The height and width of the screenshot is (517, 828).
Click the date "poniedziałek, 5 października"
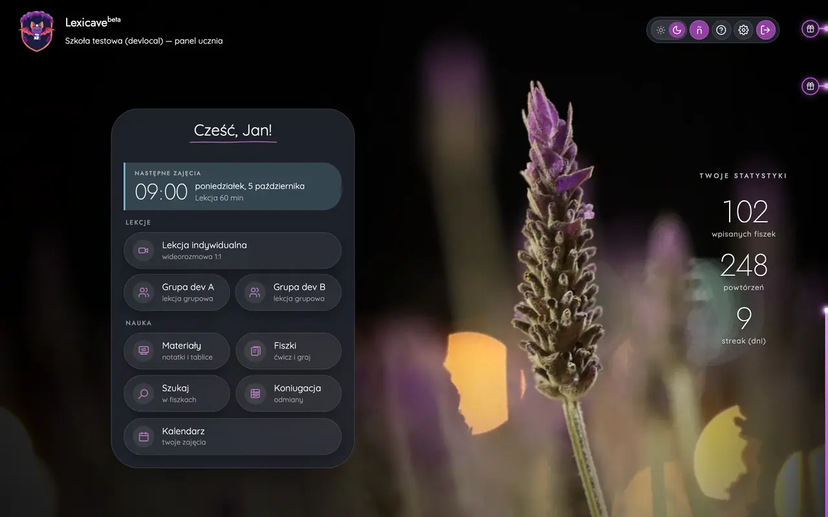point(250,186)
